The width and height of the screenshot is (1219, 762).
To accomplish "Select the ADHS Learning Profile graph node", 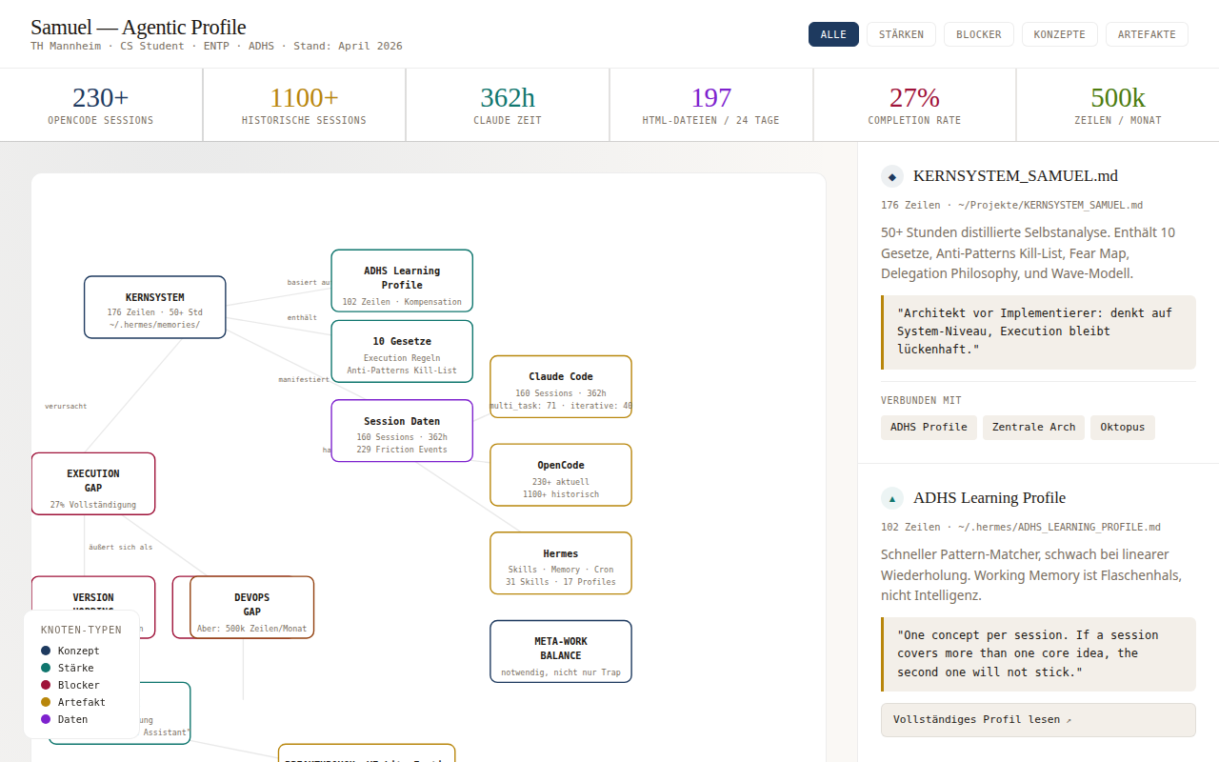I will (x=402, y=280).
